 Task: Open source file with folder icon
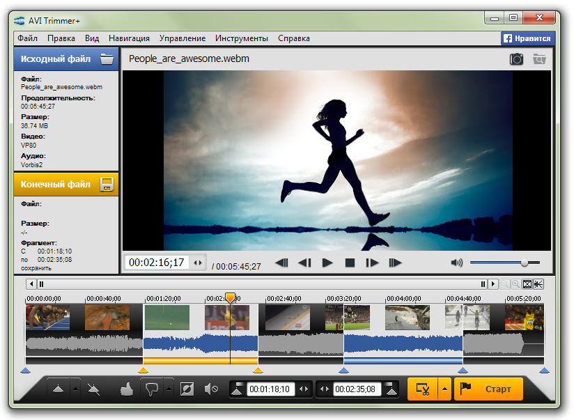pos(107,59)
